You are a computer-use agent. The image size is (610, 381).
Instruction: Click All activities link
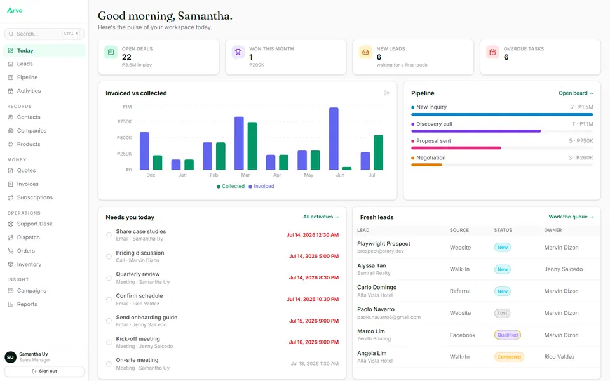click(x=321, y=217)
